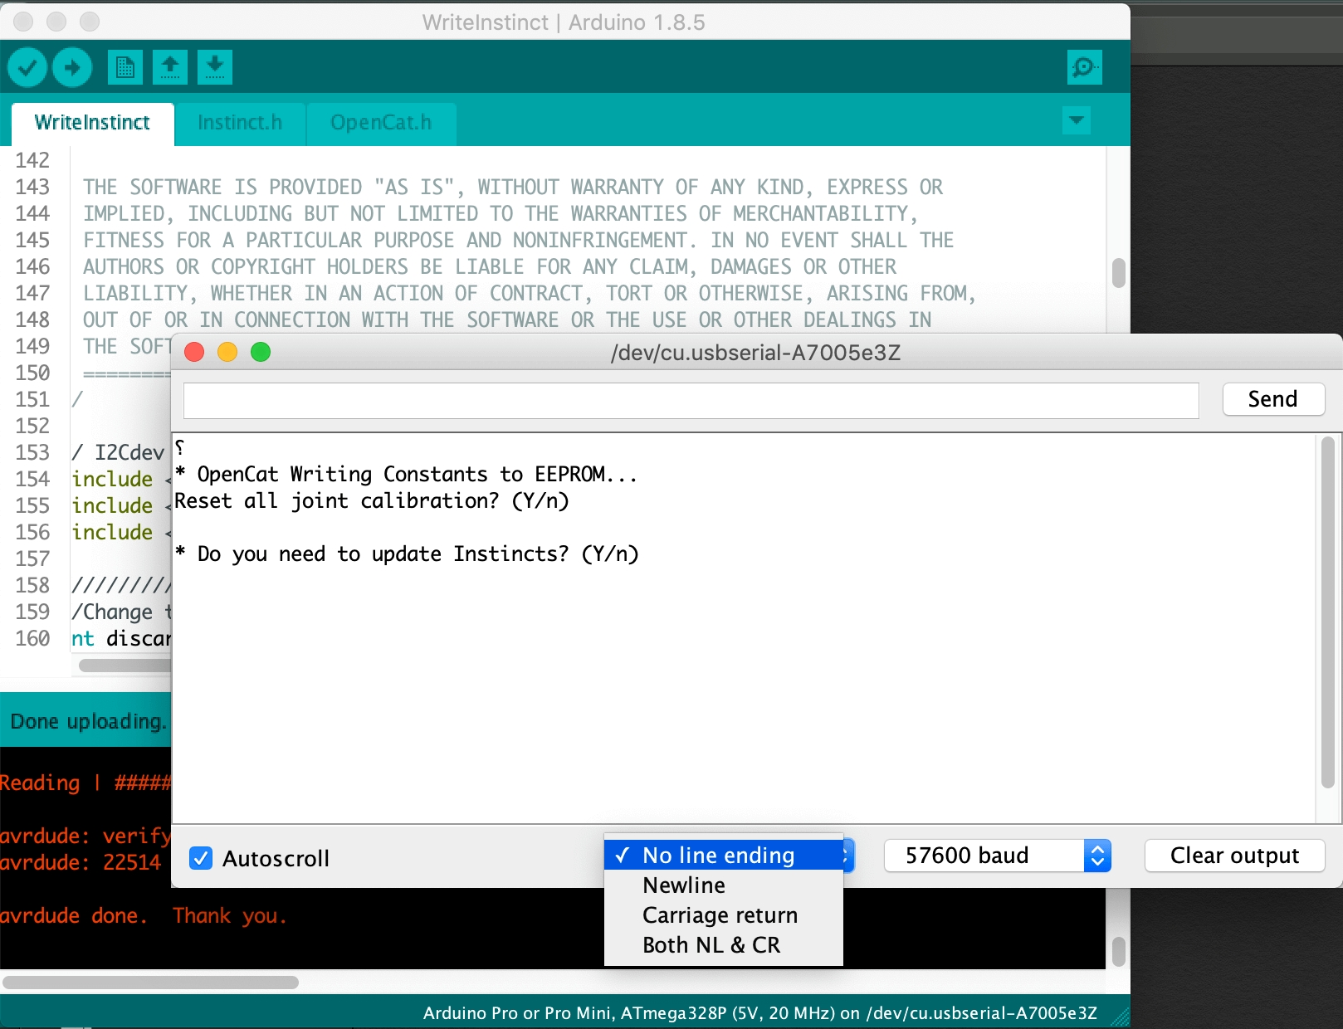Image resolution: width=1343 pixels, height=1029 pixels.
Task: Close the serial monitor window
Action: pyautogui.click(x=194, y=352)
